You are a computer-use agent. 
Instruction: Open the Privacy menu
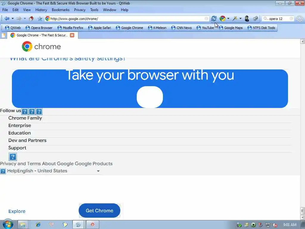(80, 10)
